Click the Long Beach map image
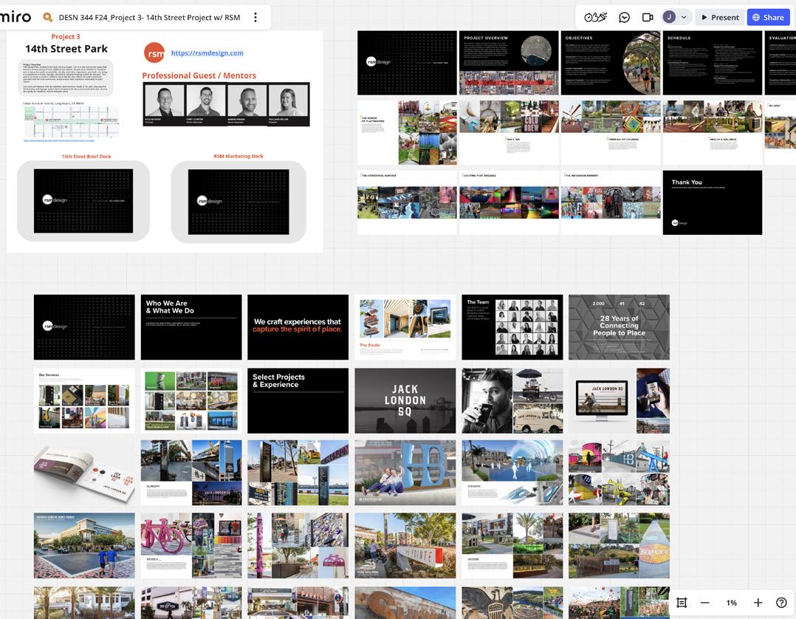 72,122
